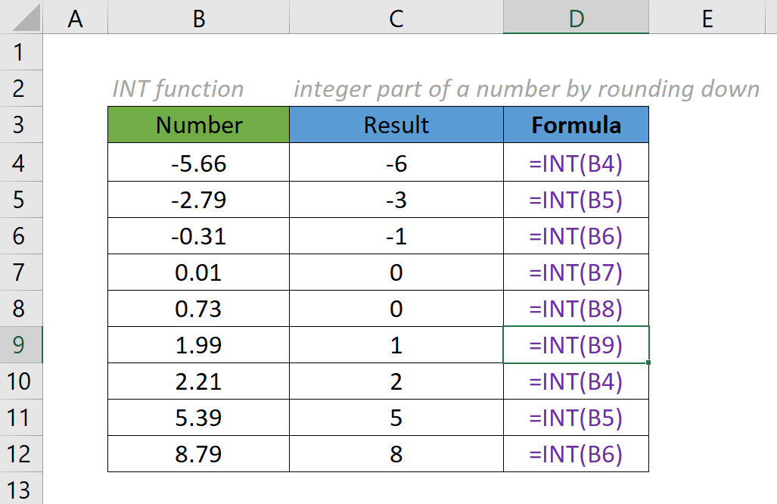Select the blue Result header cell
The width and height of the screenshot is (777, 504).
396,125
